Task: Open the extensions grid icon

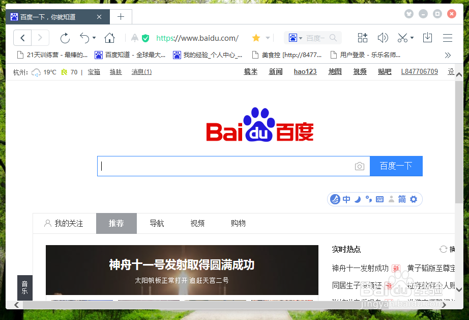Action: coord(362,38)
